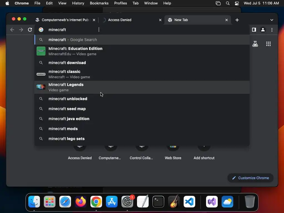Pick the minecraft download suggestion
Image resolution: width=284 pixels, height=213 pixels.
coord(142,63)
